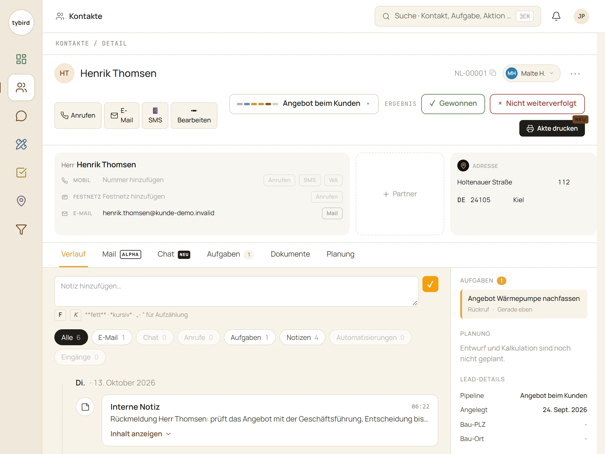The width and height of the screenshot is (605, 454).
Task: Click the HT contact avatar
Action: (64, 73)
